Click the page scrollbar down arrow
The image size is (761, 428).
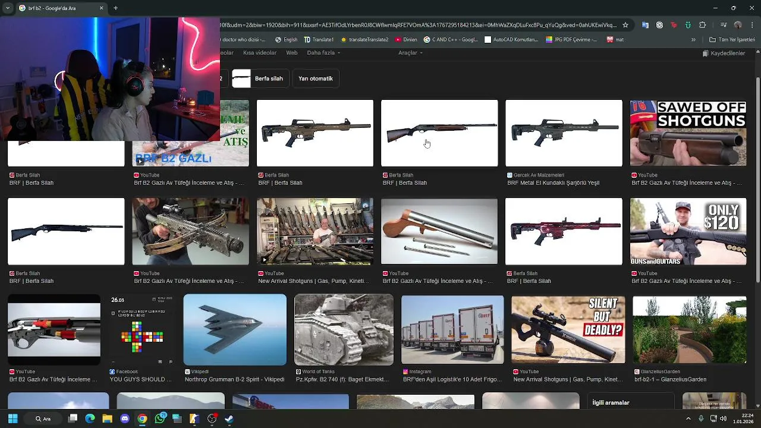click(757, 405)
